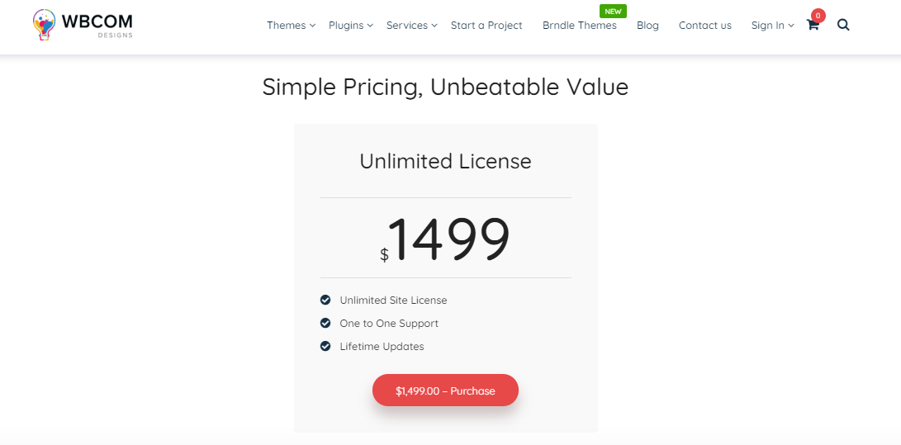
Task: Click the $1,499.00 – Purchase button
Action: point(445,391)
